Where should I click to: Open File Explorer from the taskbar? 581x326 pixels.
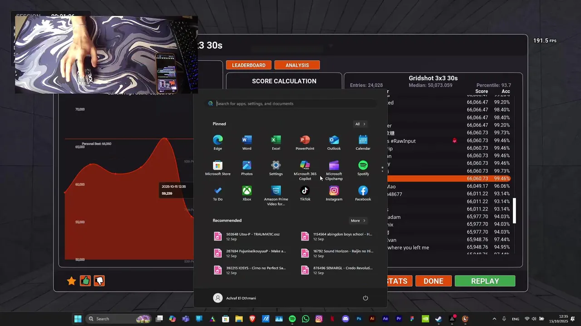(239, 319)
